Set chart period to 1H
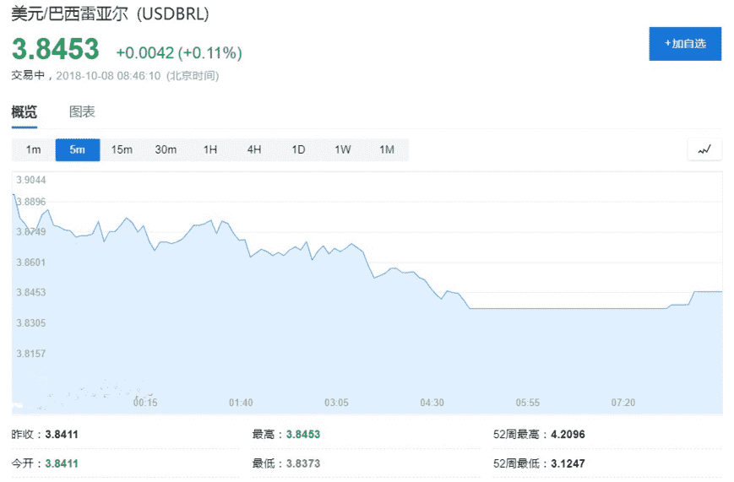734x482 pixels. tap(210, 150)
